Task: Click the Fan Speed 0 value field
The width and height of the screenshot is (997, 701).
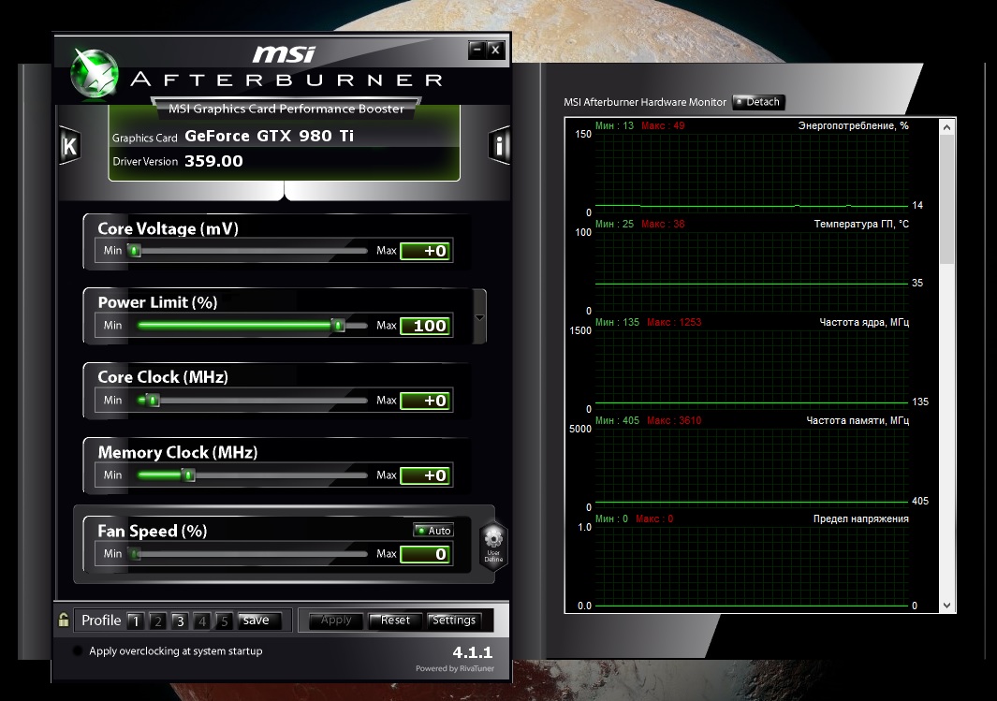Action: tap(426, 554)
